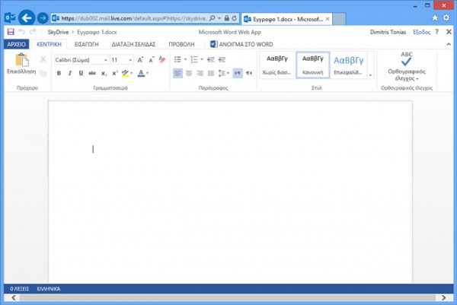Clear formatting with eraser icon
This screenshot has height=305, width=457.
pyautogui.click(x=162, y=60)
